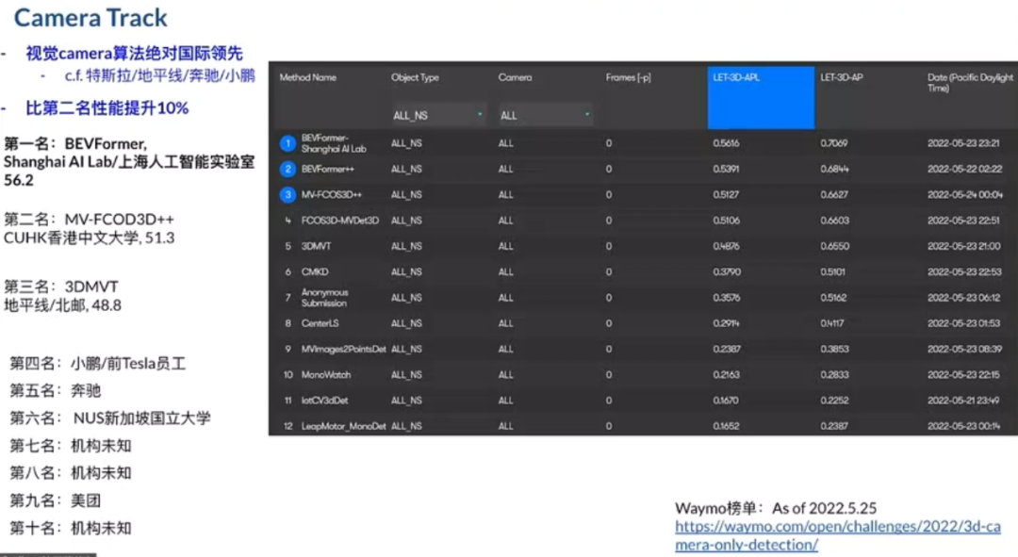The width and height of the screenshot is (1018, 557).
Task: Click the 第五名: 奔驰 line
Action: (56, 391)
